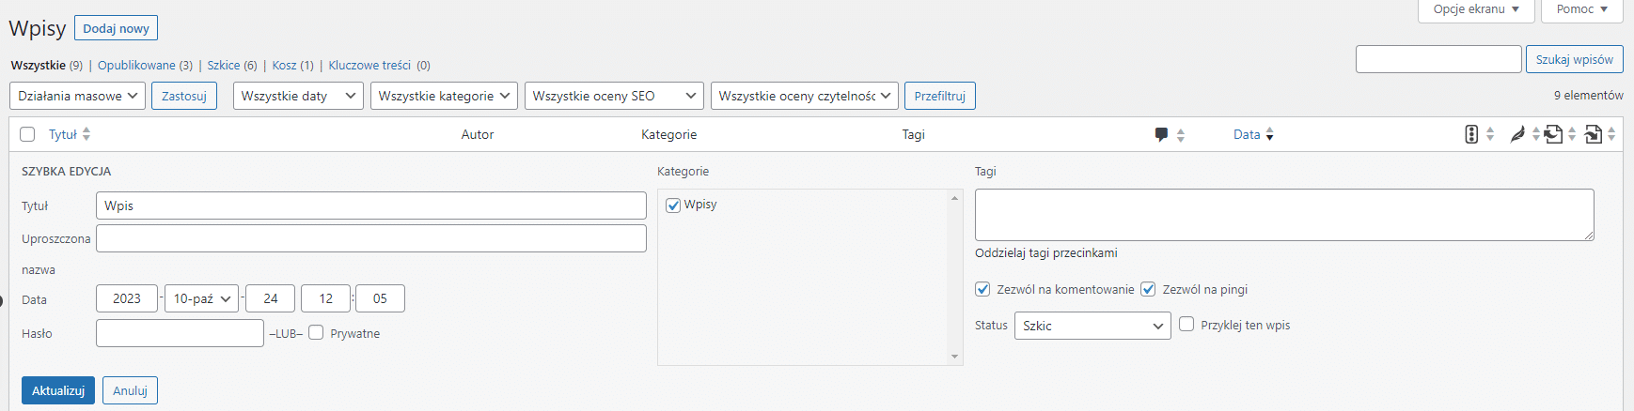This screenshot has height=411, width=1634.
Task: Click the Kategorie column header
Action: [669, 134]
